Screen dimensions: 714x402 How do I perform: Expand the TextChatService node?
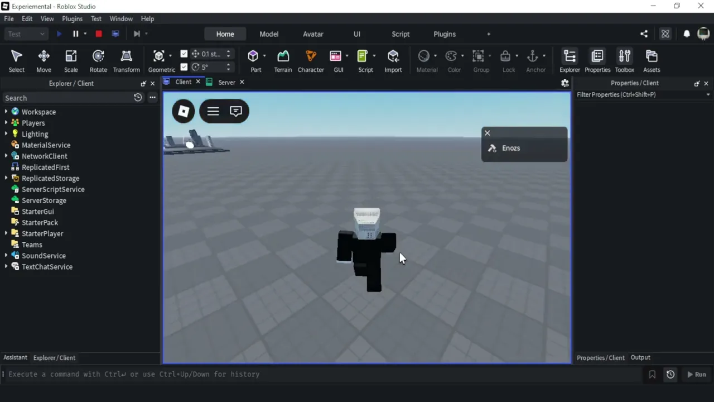[x=6, y=267]
